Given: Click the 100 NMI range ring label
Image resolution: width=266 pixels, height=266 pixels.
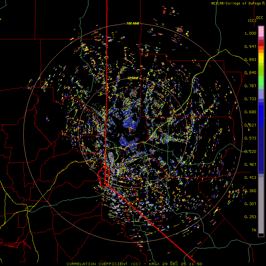Looking at the screenshot, I should coord(133,23).
